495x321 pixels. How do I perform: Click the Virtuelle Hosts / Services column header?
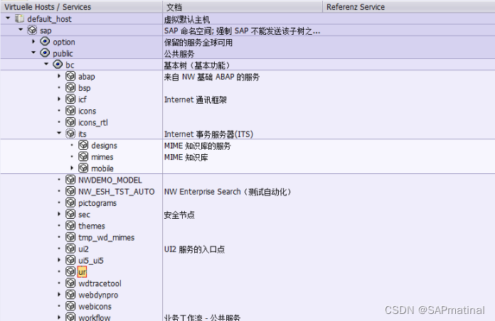point(82,6)
